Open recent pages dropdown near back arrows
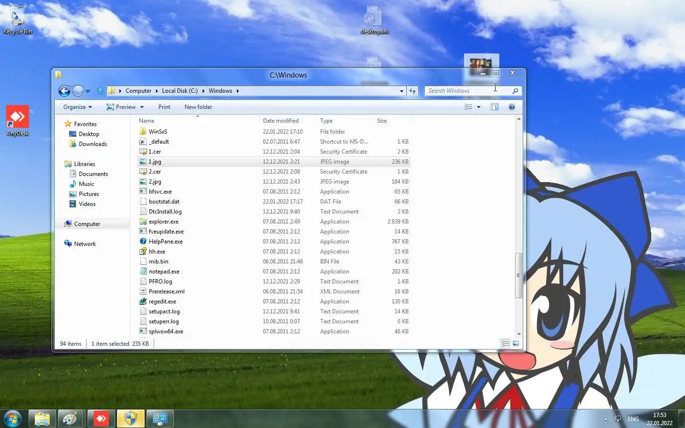Screen dimensions: 685x428 [x=88, y=91]
